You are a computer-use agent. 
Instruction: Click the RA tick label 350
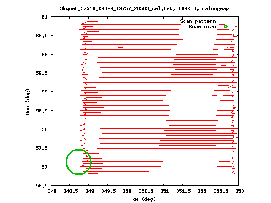pyautogui.click(x=127, y=191)
